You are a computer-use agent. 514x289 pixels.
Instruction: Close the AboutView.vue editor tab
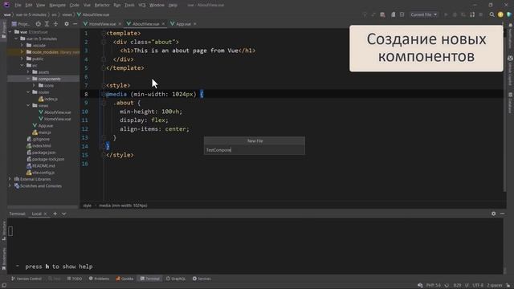(x=163, y=24)
